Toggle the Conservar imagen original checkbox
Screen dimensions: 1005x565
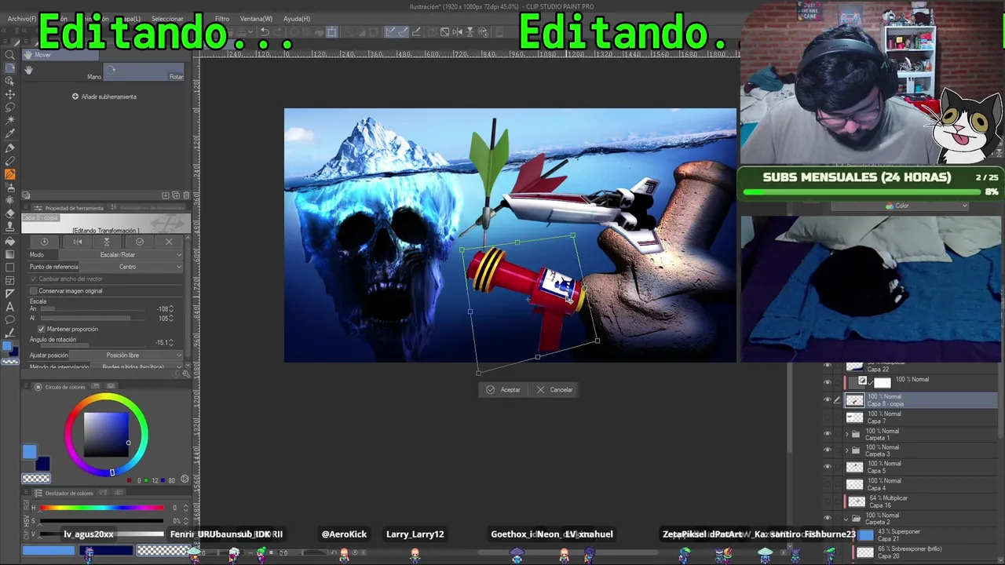click(34, 291)
